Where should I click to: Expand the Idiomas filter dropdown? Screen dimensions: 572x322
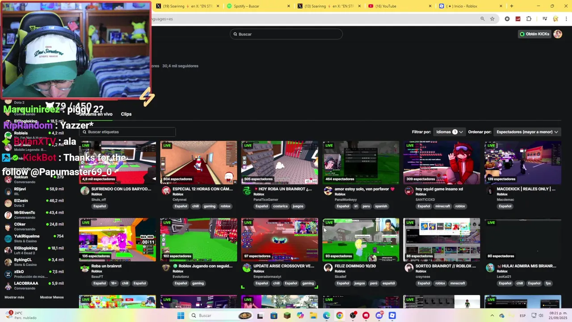(x=449, y=132)
